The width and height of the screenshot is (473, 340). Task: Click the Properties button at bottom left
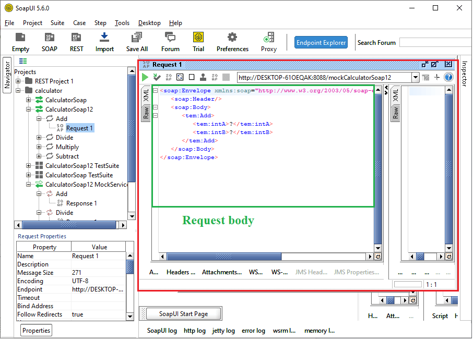point(36,331)
